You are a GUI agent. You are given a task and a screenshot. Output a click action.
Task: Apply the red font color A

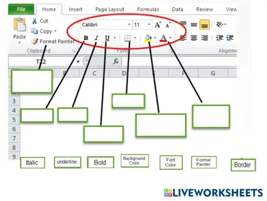point(164,38)
